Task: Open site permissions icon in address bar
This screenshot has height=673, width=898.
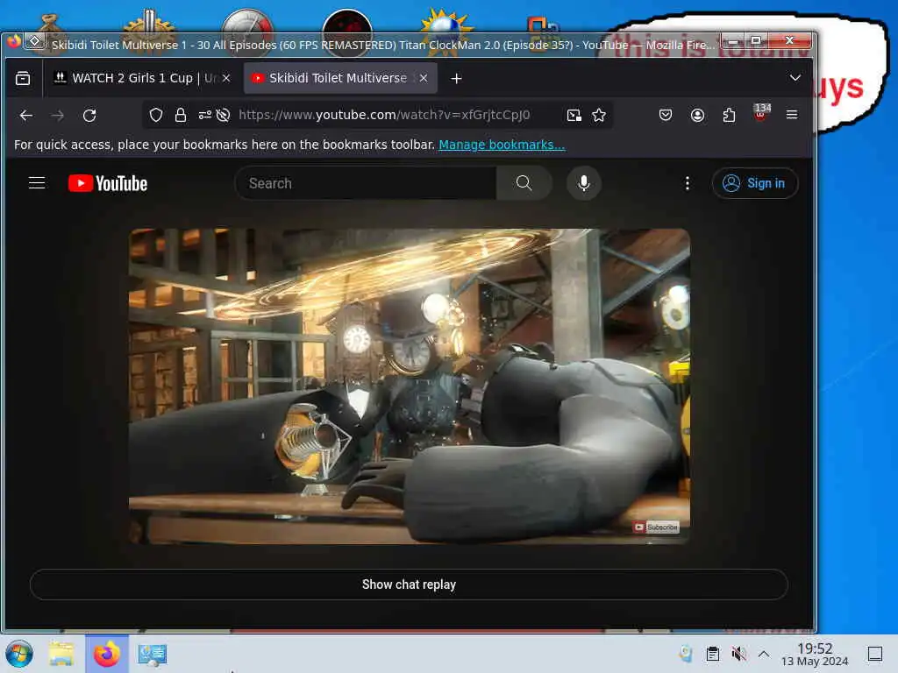Action: (204, 115)
